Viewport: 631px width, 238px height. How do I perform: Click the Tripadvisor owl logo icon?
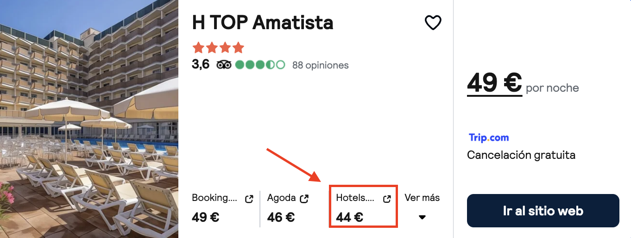click(x=224, y=65)
